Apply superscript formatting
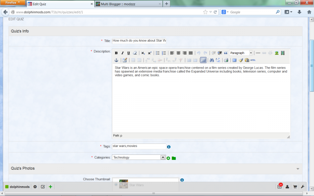The height and width of the screenshot is (196, 314). [x=150, y=53]
